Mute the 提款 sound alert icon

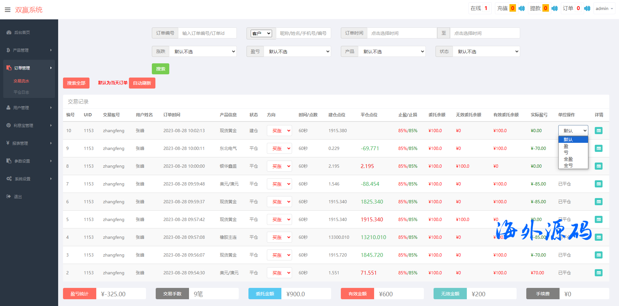pos(554,8)
